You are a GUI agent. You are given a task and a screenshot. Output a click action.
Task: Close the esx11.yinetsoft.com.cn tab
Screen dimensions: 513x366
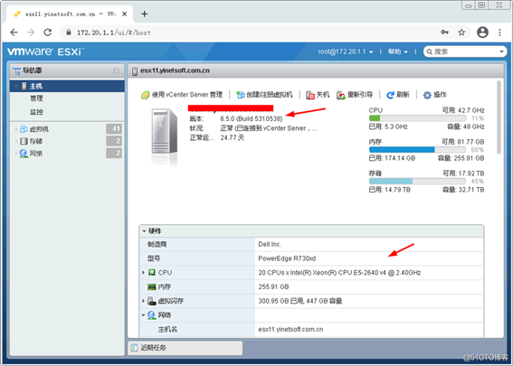[124, 14]
